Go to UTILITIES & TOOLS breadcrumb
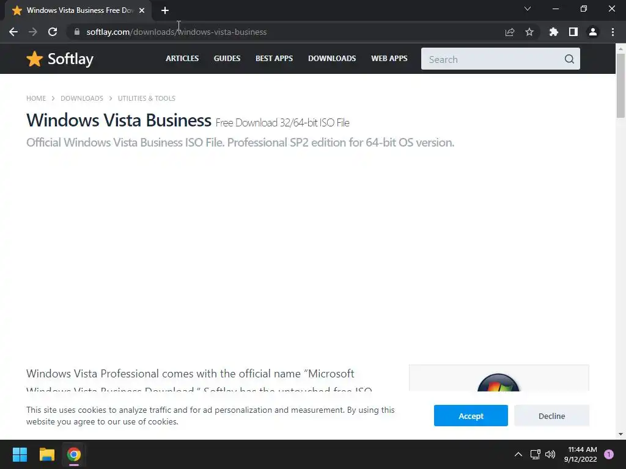Viewport: 626px width, 469px height. [x=147, y=98]
